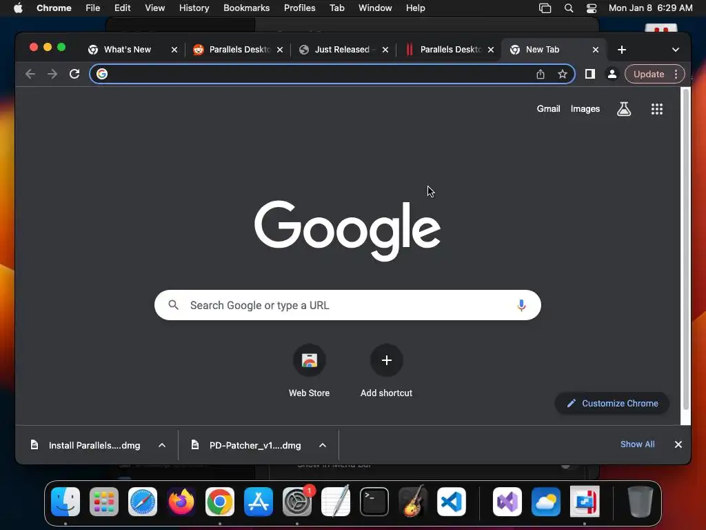The height and width of the screenshot is (530, 706).
Task: Start voice search with the microphone
Action: coord(521,305)
